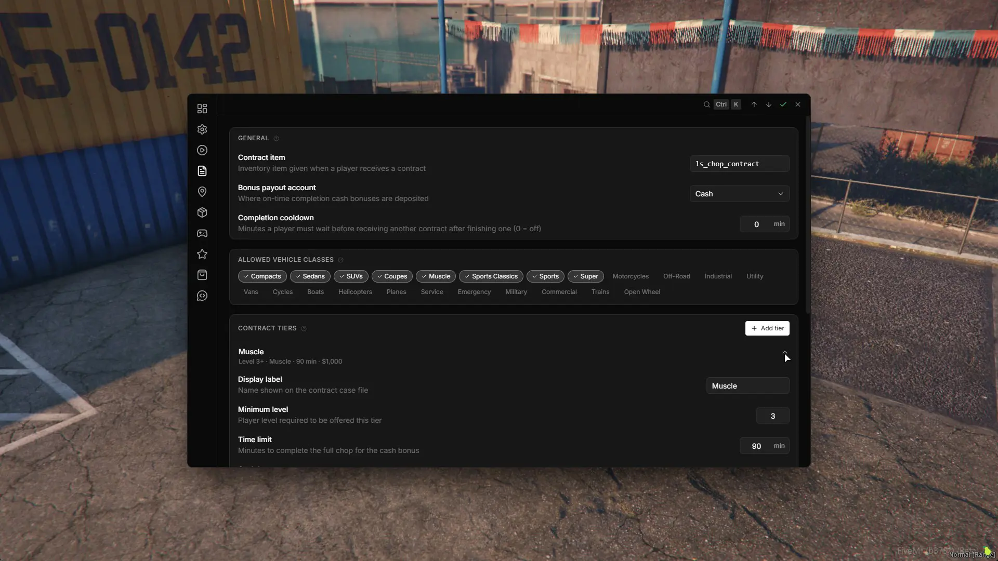Disable the Super vehicle class

[x=585, y=276]
